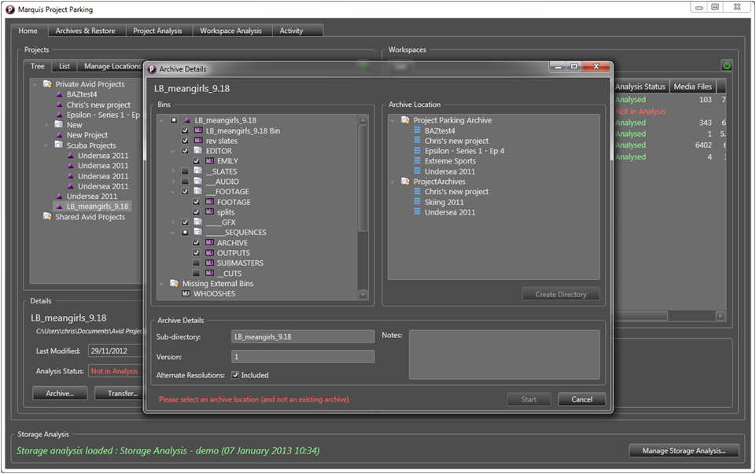756x474 pixels.
Task: Check the __SLATES folder checkbox
Action: [185, 171]
